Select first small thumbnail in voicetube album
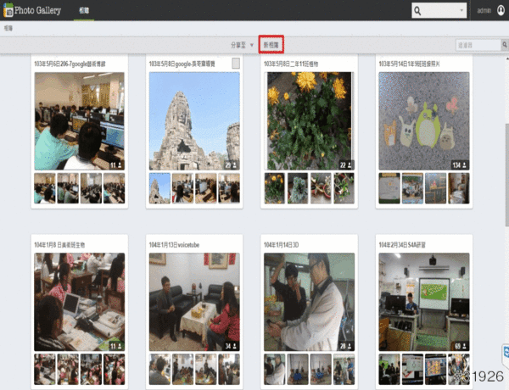This screenshot has height=390, width=509. [159, 370]
